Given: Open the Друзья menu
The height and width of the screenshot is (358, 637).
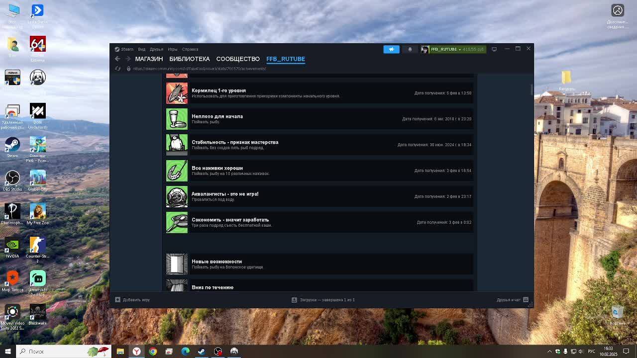Looking at the screenshot, I should (x=156, y=49).
